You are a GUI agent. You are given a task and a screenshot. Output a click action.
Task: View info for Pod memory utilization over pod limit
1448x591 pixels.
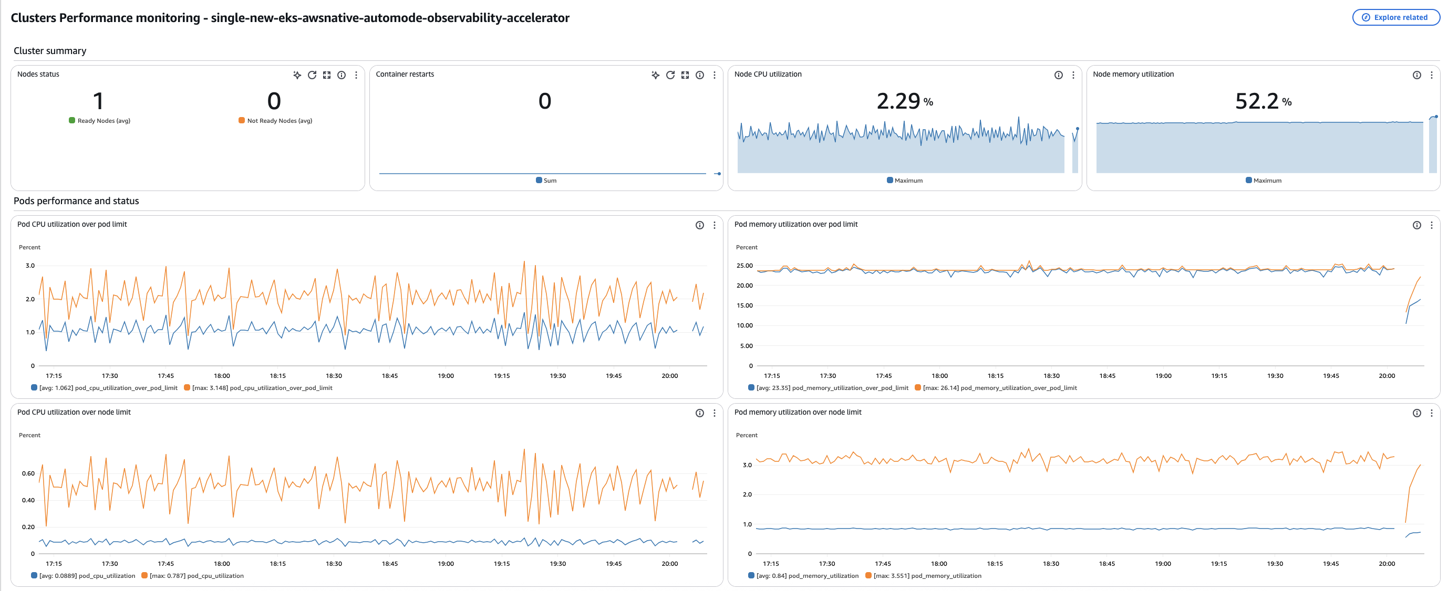pyautogui.click(x=1416, y=225)
